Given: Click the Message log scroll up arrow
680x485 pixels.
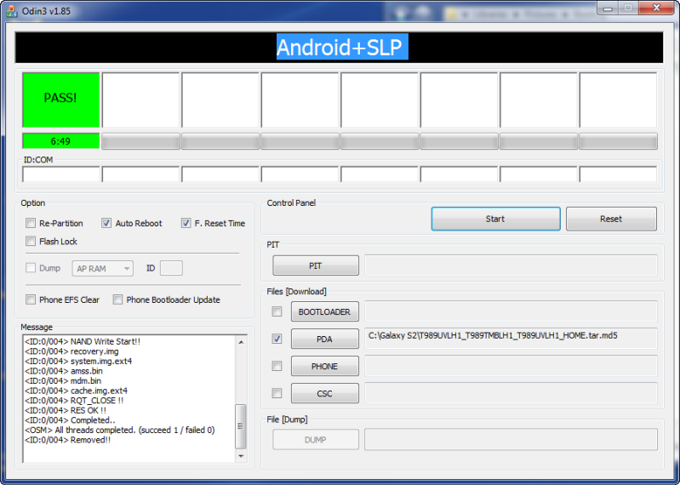Looking at the screenshot, I should click(x=241, y=342).
